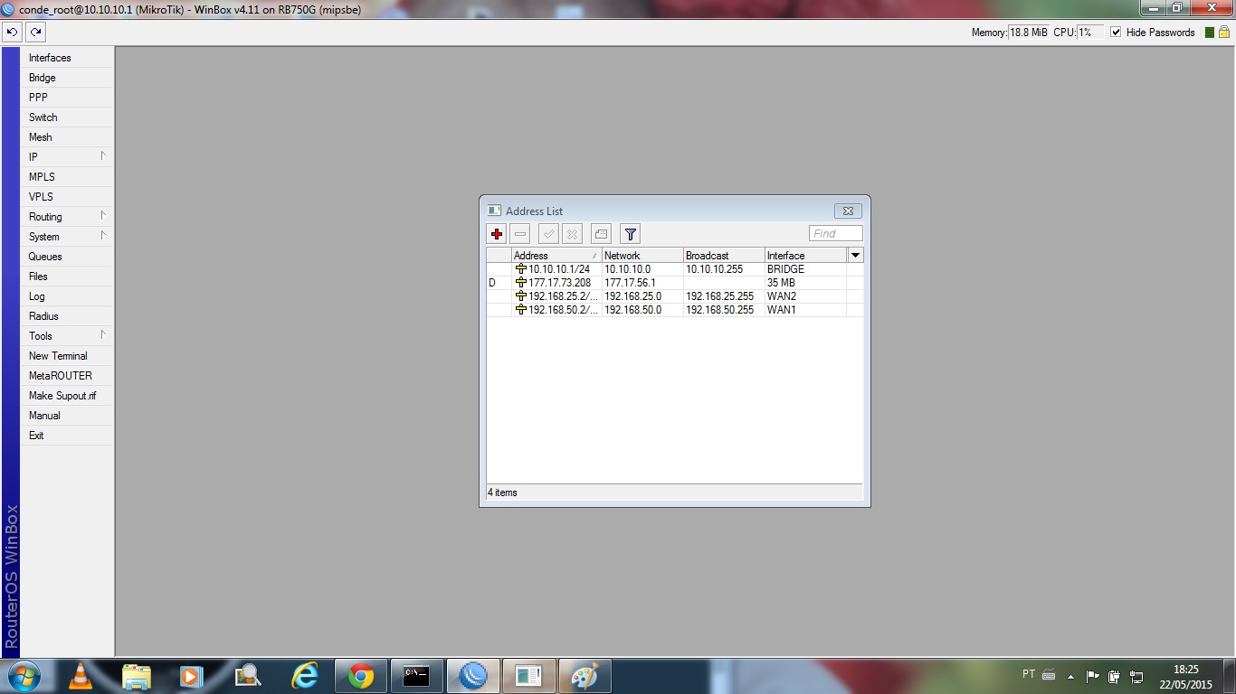Image resolution: width=1236 pixels, height=694 pixels.
Task: Remove the selected address with the minus button
Action: [519, 234]
